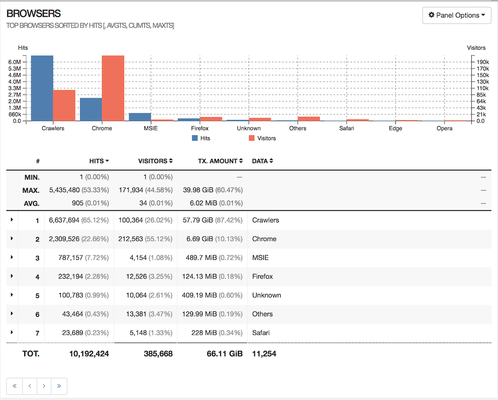Viewport: 498px width, 400px height.
Task: Click the Chrome visitors bar in the chart
Action: tap(113, 88)
